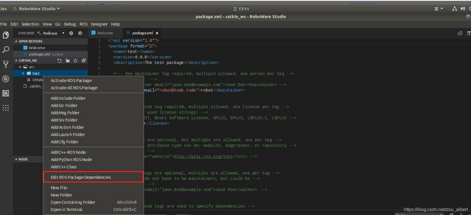Screen dimensions: 471x215
Task: Open the wiki.ros.org/test link in editor
Action: 203,156
